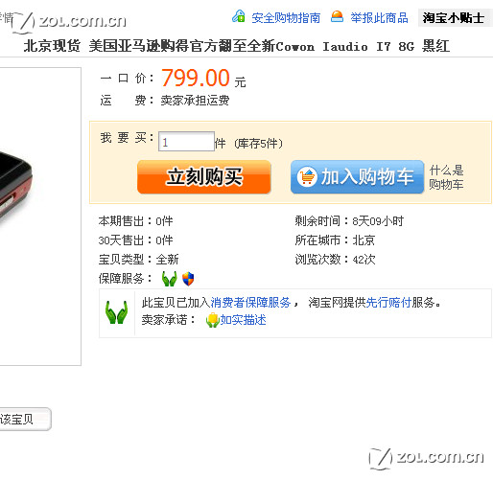The image size is (493, 480).
Task: Add item with 加入购物车 button
Action: tap(357, 176)
